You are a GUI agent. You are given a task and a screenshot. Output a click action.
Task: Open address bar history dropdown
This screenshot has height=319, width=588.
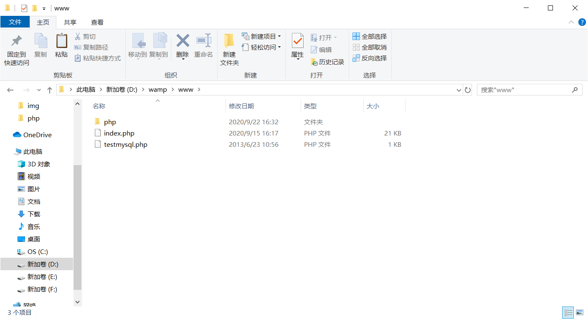pyautogui.click(x=459, y=90)
